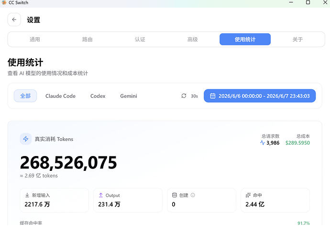The width and height of the screenshot is (330, 230).
Task: Show Codex usage statistics
Action: coord(98,96)
